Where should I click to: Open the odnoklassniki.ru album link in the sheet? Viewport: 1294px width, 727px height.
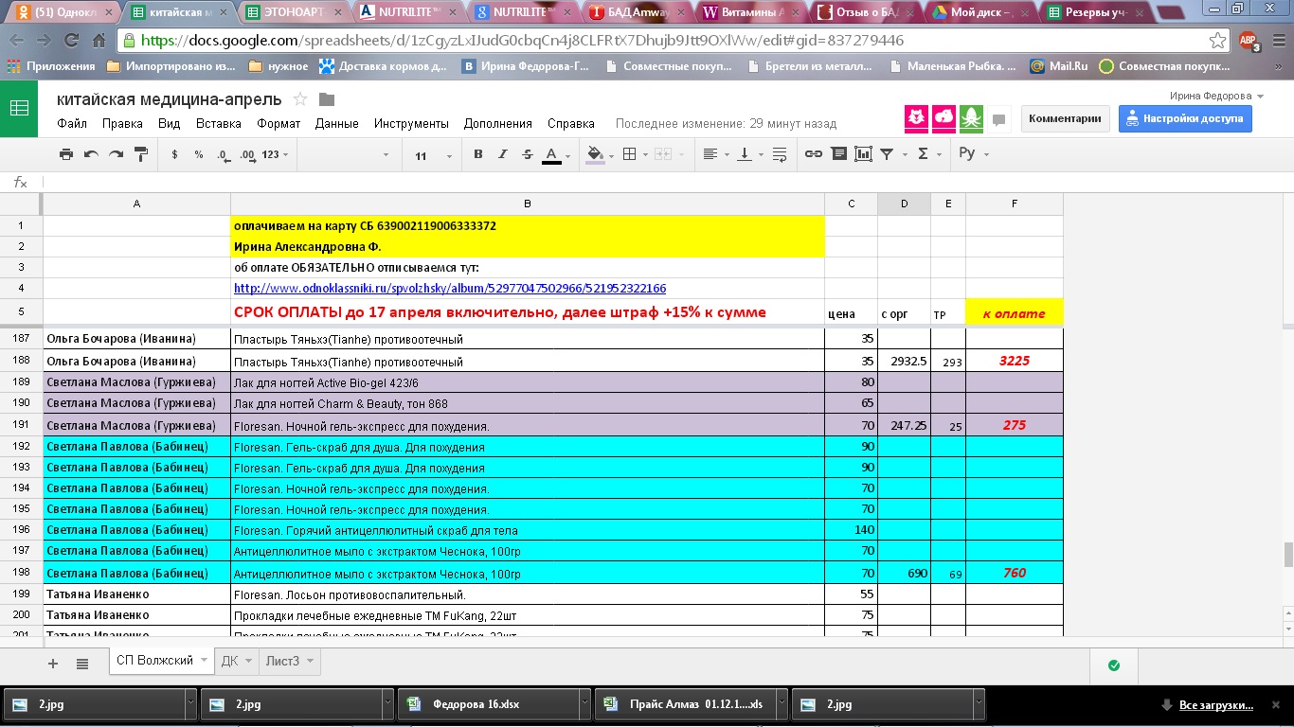point(450,289)
